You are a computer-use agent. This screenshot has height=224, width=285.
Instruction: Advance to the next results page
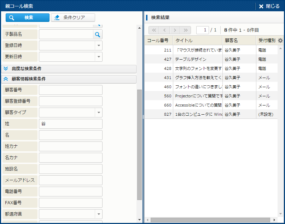coord(175,30)
